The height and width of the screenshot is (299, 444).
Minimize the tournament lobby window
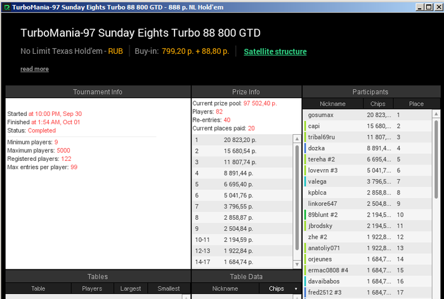[x=420, y=7]
